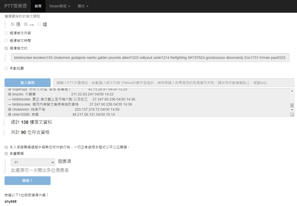Select the 首頁 navigation tab

tap(38, 6)
